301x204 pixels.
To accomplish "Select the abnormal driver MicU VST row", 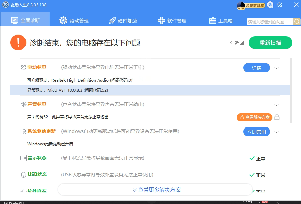I will [101, 91].
